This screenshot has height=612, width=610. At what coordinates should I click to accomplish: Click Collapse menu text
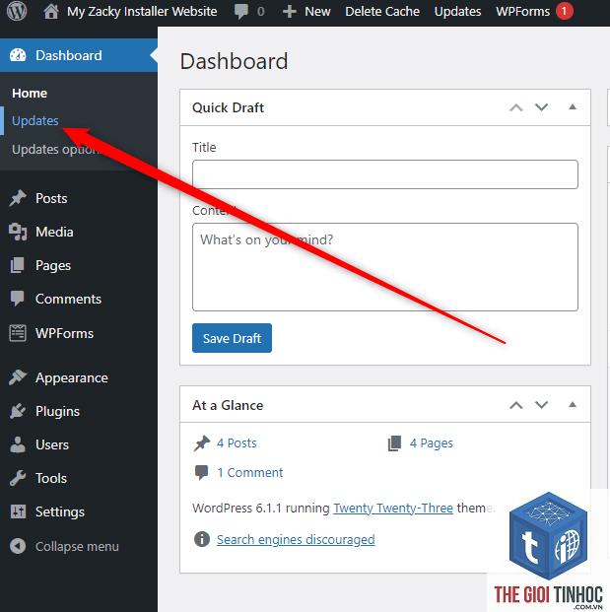point(77,546)
